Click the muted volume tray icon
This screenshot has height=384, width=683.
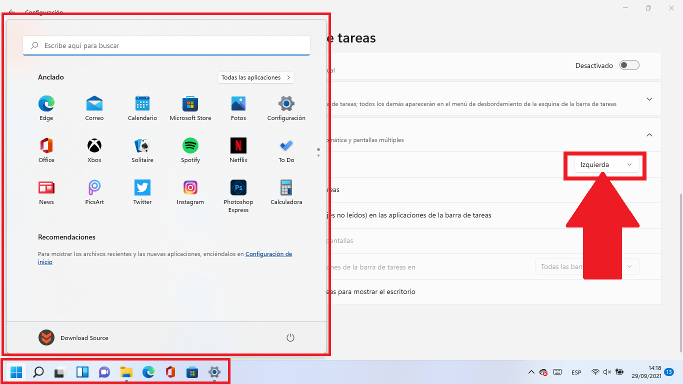607,372
